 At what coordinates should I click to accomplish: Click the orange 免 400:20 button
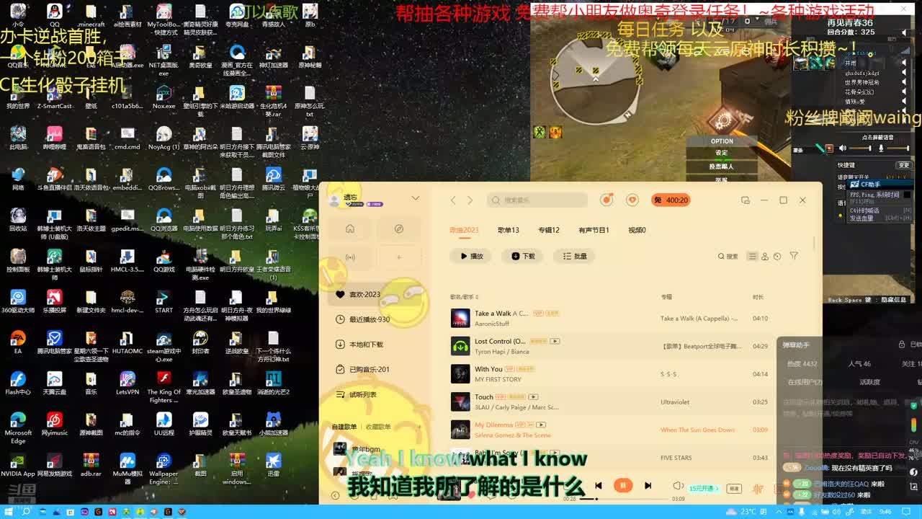click(671, 200)
